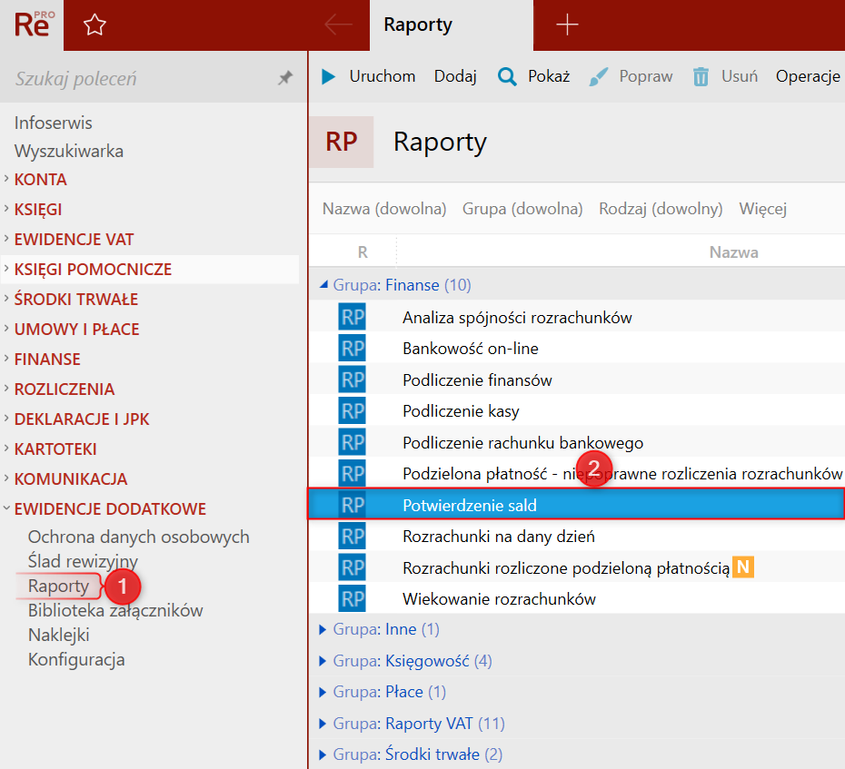Click the pin icon in search box
Screen dimensions: 845x769
click(x=284, y=79)
